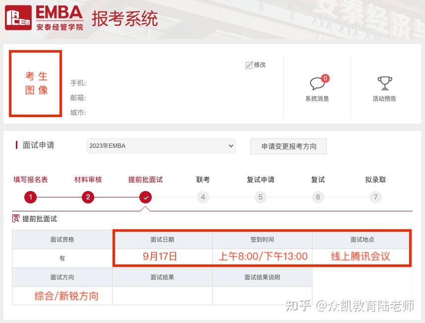Viewport: 425px width, 323px height.
Task: Click the 系统消息 label
Action: 317,99
